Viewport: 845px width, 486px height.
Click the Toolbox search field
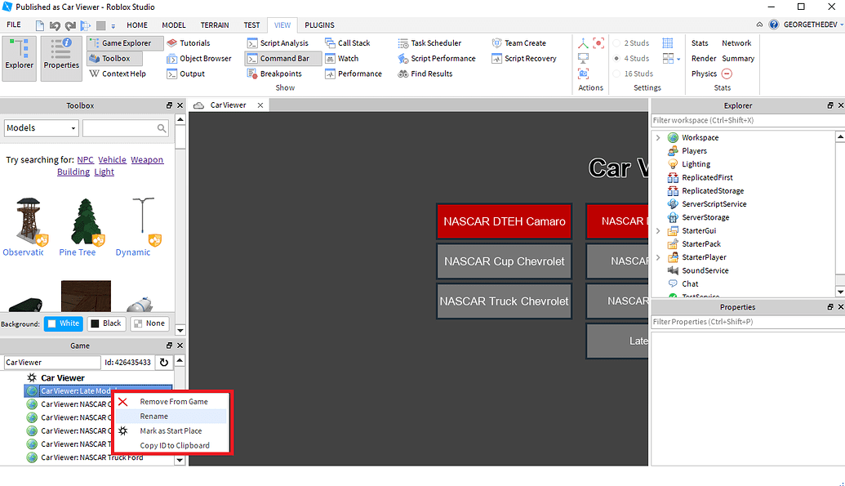click(122, 127)
